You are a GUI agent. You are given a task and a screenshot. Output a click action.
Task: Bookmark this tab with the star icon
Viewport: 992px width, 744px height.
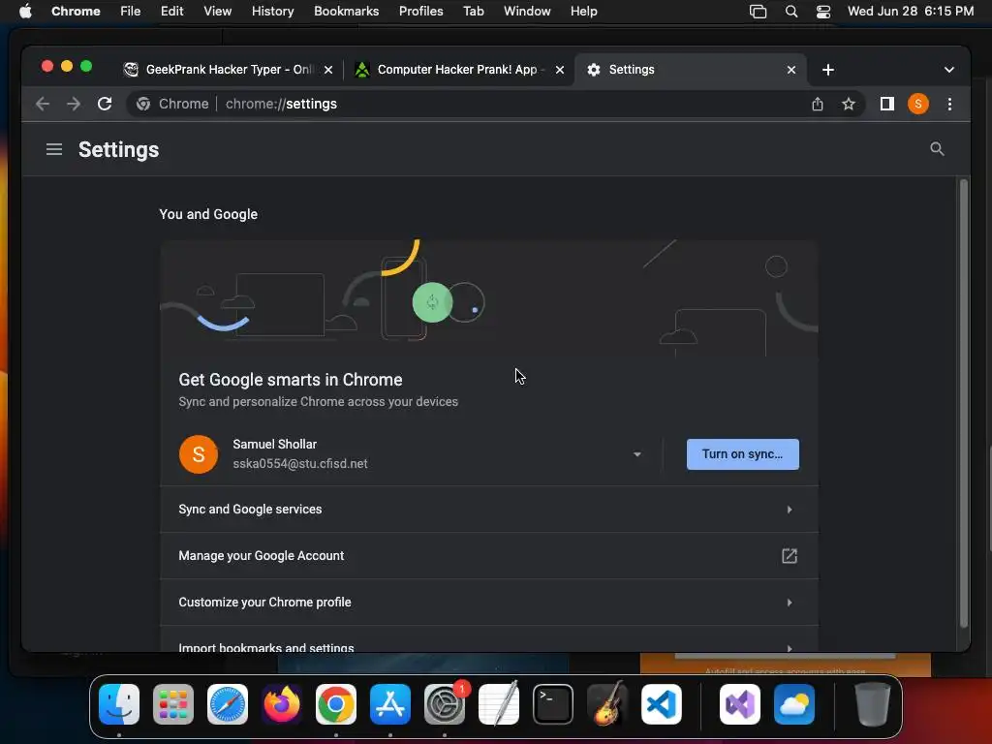pyautogui.click(x=849, y=104)
